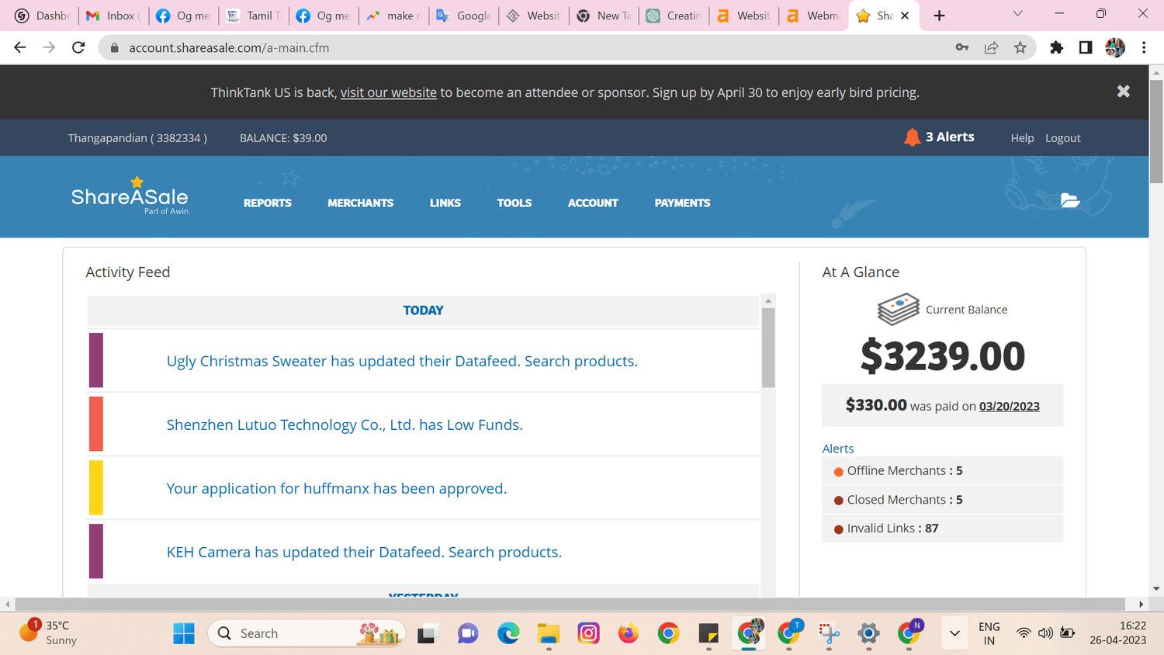Click the browser forward arrow

pyautogui.click(x=49, y=47)
